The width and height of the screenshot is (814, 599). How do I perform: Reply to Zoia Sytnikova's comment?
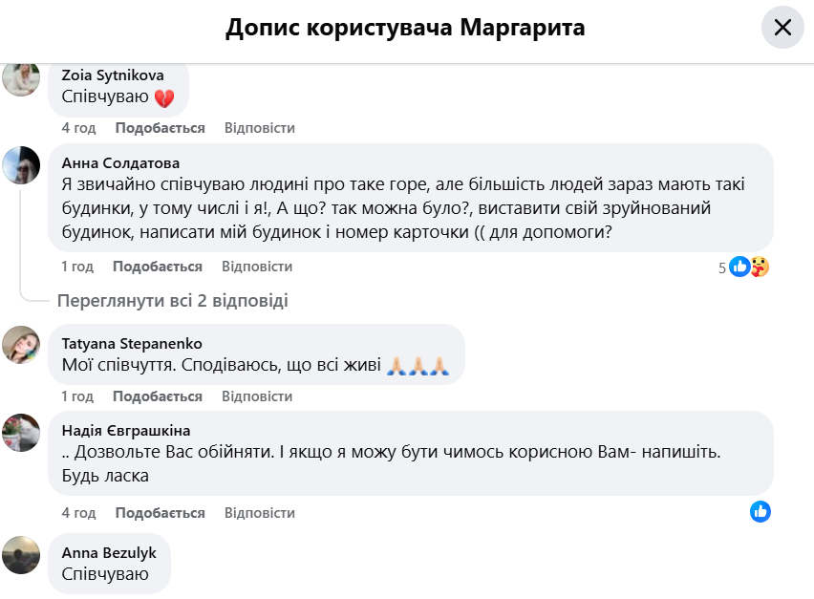coord(259,128)
